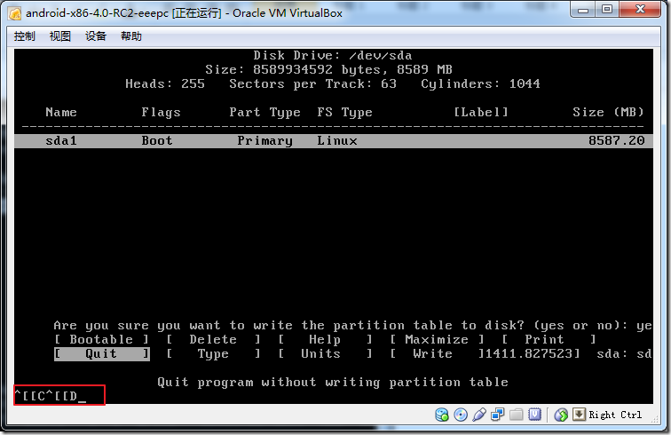
Task: Click the window resize grip corner
Action: click(655, 420)
